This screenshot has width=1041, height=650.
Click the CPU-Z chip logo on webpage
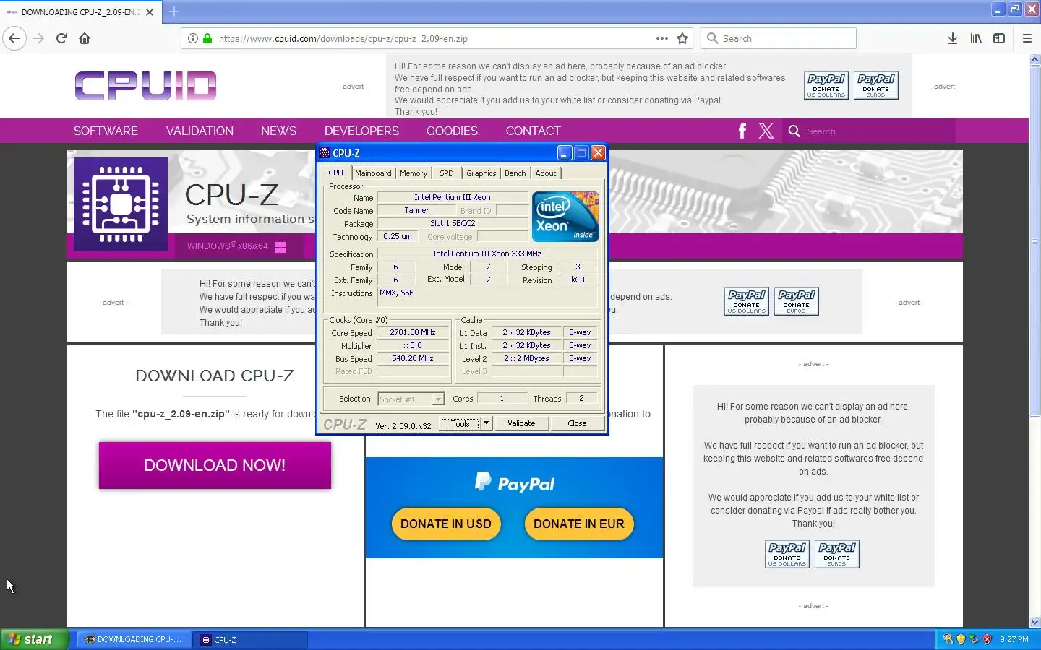point(121,204)
